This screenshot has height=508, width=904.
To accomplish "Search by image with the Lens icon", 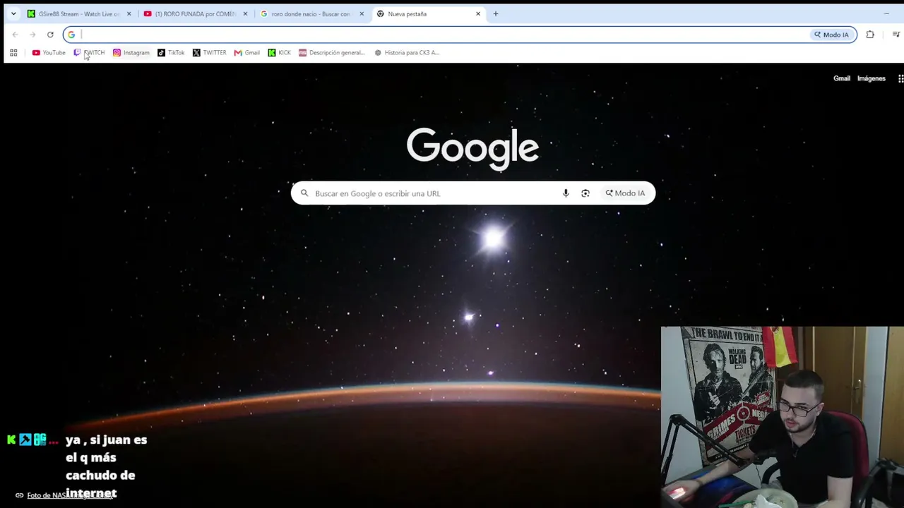I will click(x=585, y=193).
